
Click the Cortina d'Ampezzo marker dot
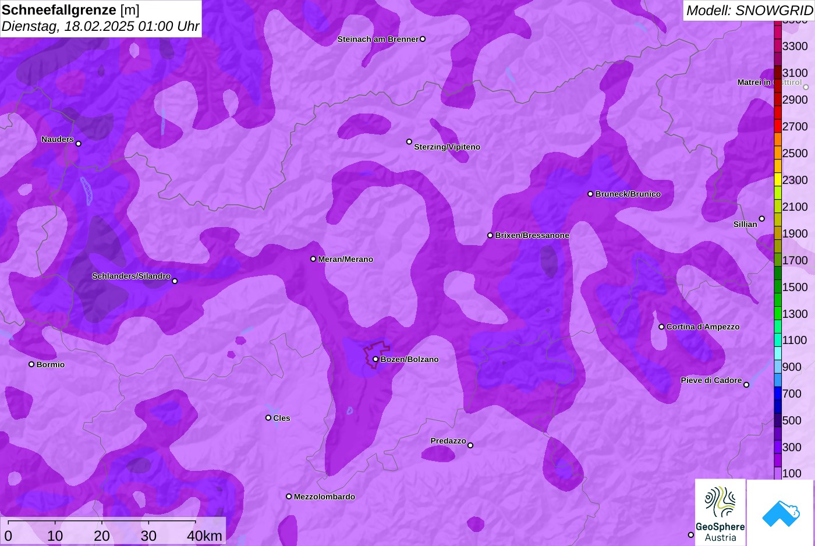click(661, 327)
